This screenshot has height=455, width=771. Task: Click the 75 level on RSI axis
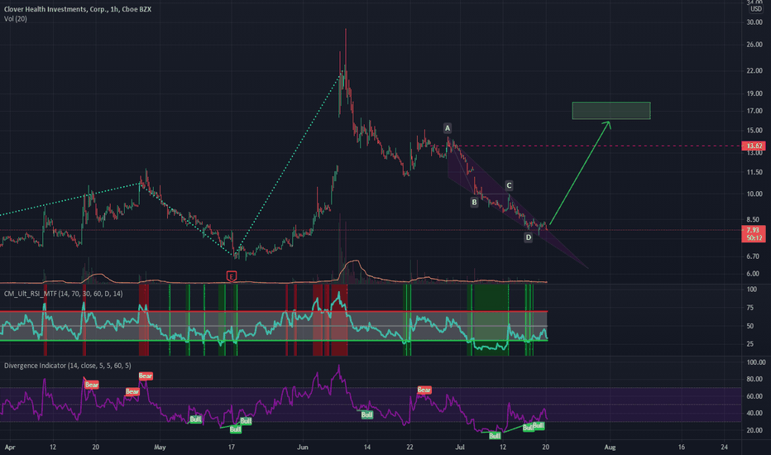click(749, 308)
